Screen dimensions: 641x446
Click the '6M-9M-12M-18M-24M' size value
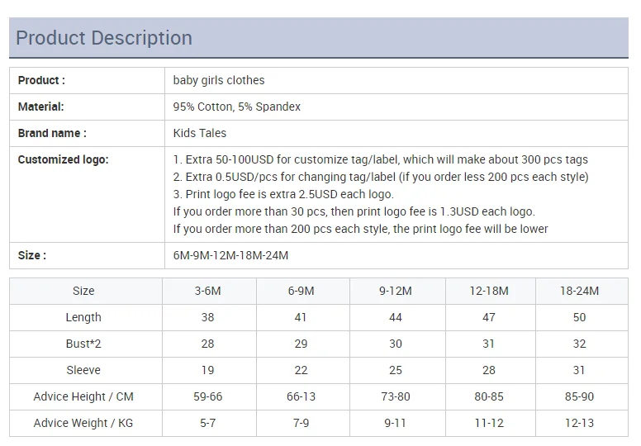(x=230, y=255)
